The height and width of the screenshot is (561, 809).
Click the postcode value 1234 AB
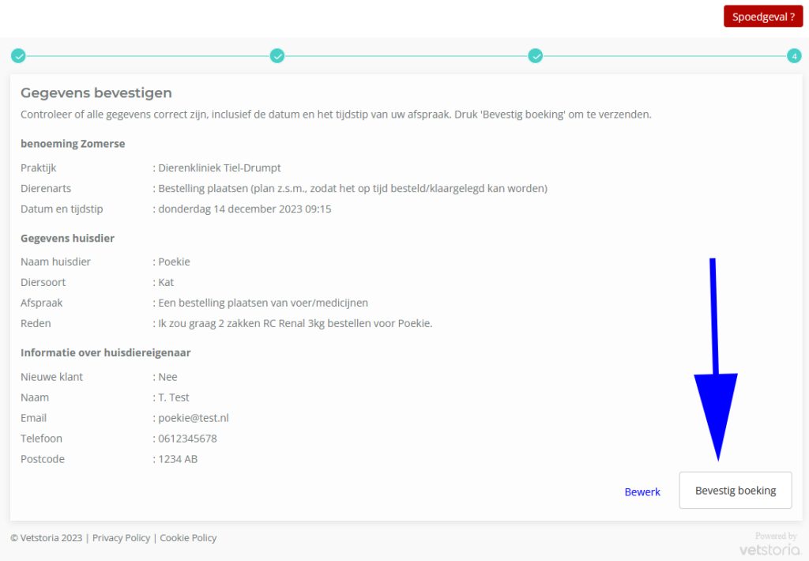pyautogui.click(x=178, y=459)
